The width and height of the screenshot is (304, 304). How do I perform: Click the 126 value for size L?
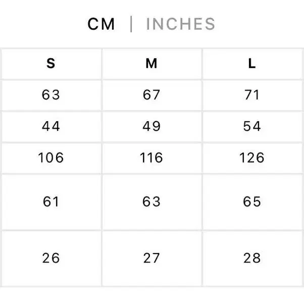[x=252, y=158]
